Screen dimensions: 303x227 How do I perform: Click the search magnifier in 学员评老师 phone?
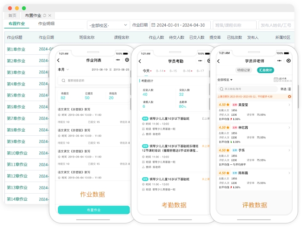[221, 89]
